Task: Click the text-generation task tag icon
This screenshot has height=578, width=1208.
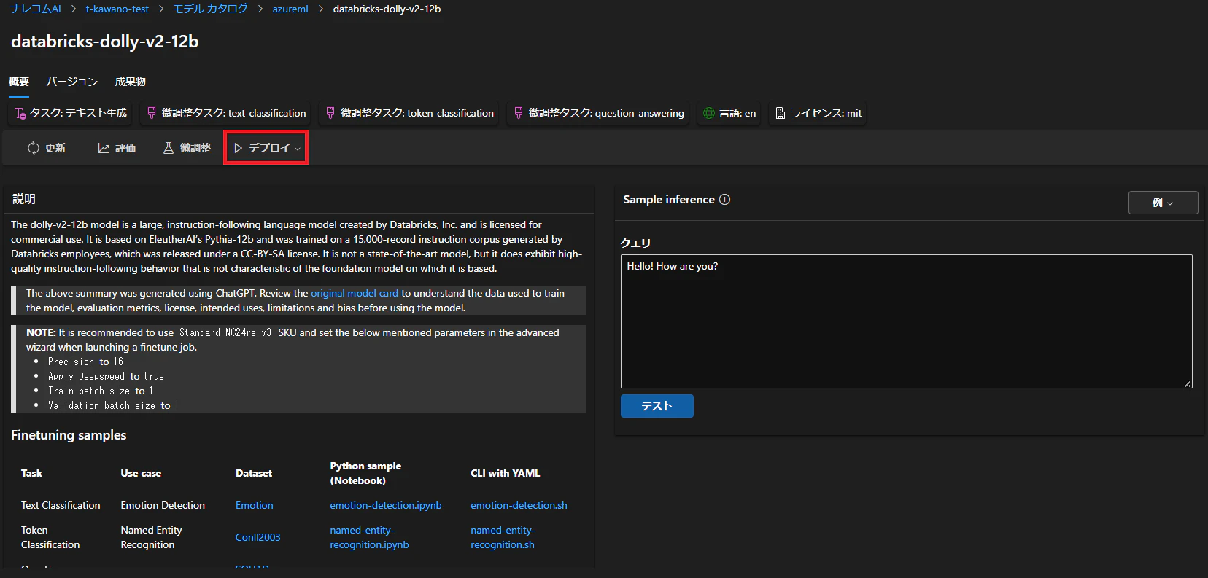Action: tap(20, 113)
